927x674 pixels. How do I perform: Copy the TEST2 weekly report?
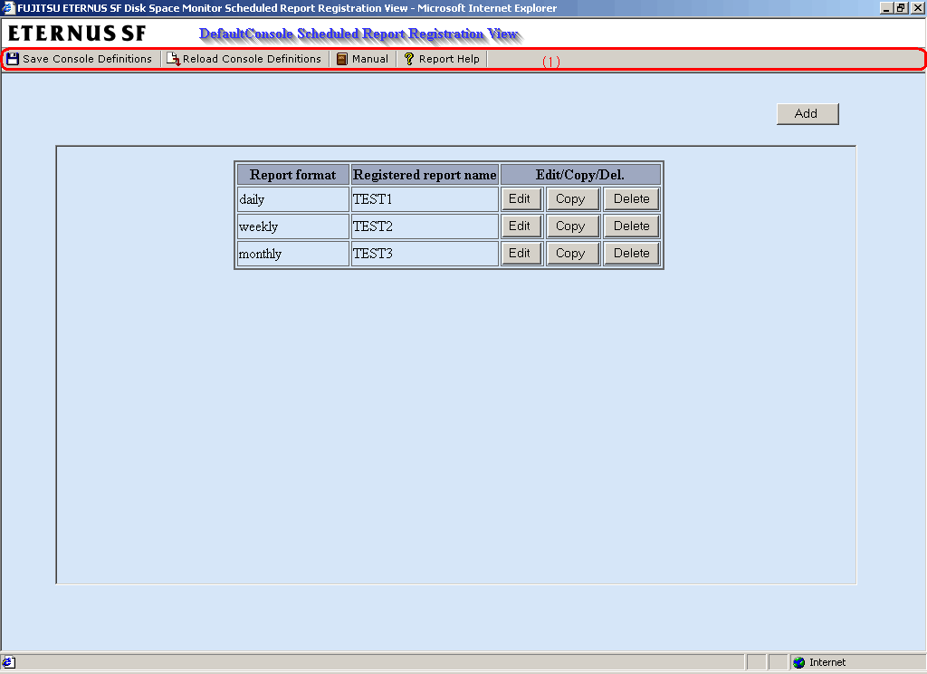click(x=572, y=226)
